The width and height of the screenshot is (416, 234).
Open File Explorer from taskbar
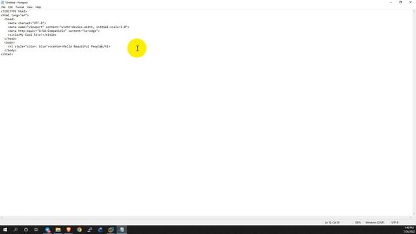point(58,229)
